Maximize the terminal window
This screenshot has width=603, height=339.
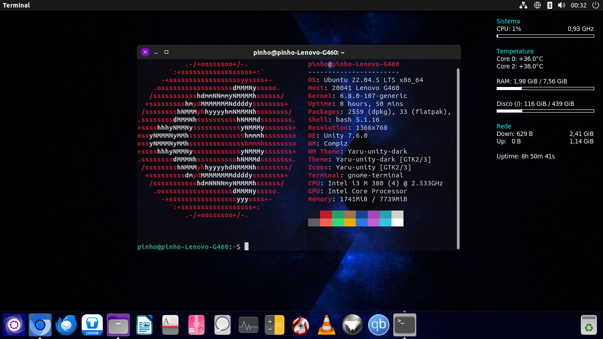(x=166, y=52)
